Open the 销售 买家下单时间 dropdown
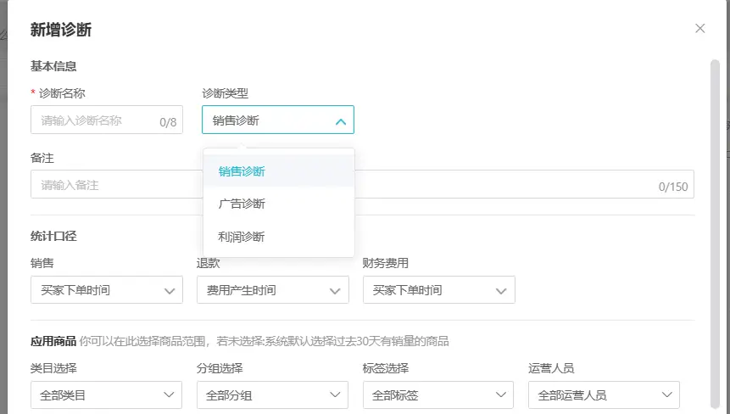Screen dimensions: 730x414 tap(107, 290)
